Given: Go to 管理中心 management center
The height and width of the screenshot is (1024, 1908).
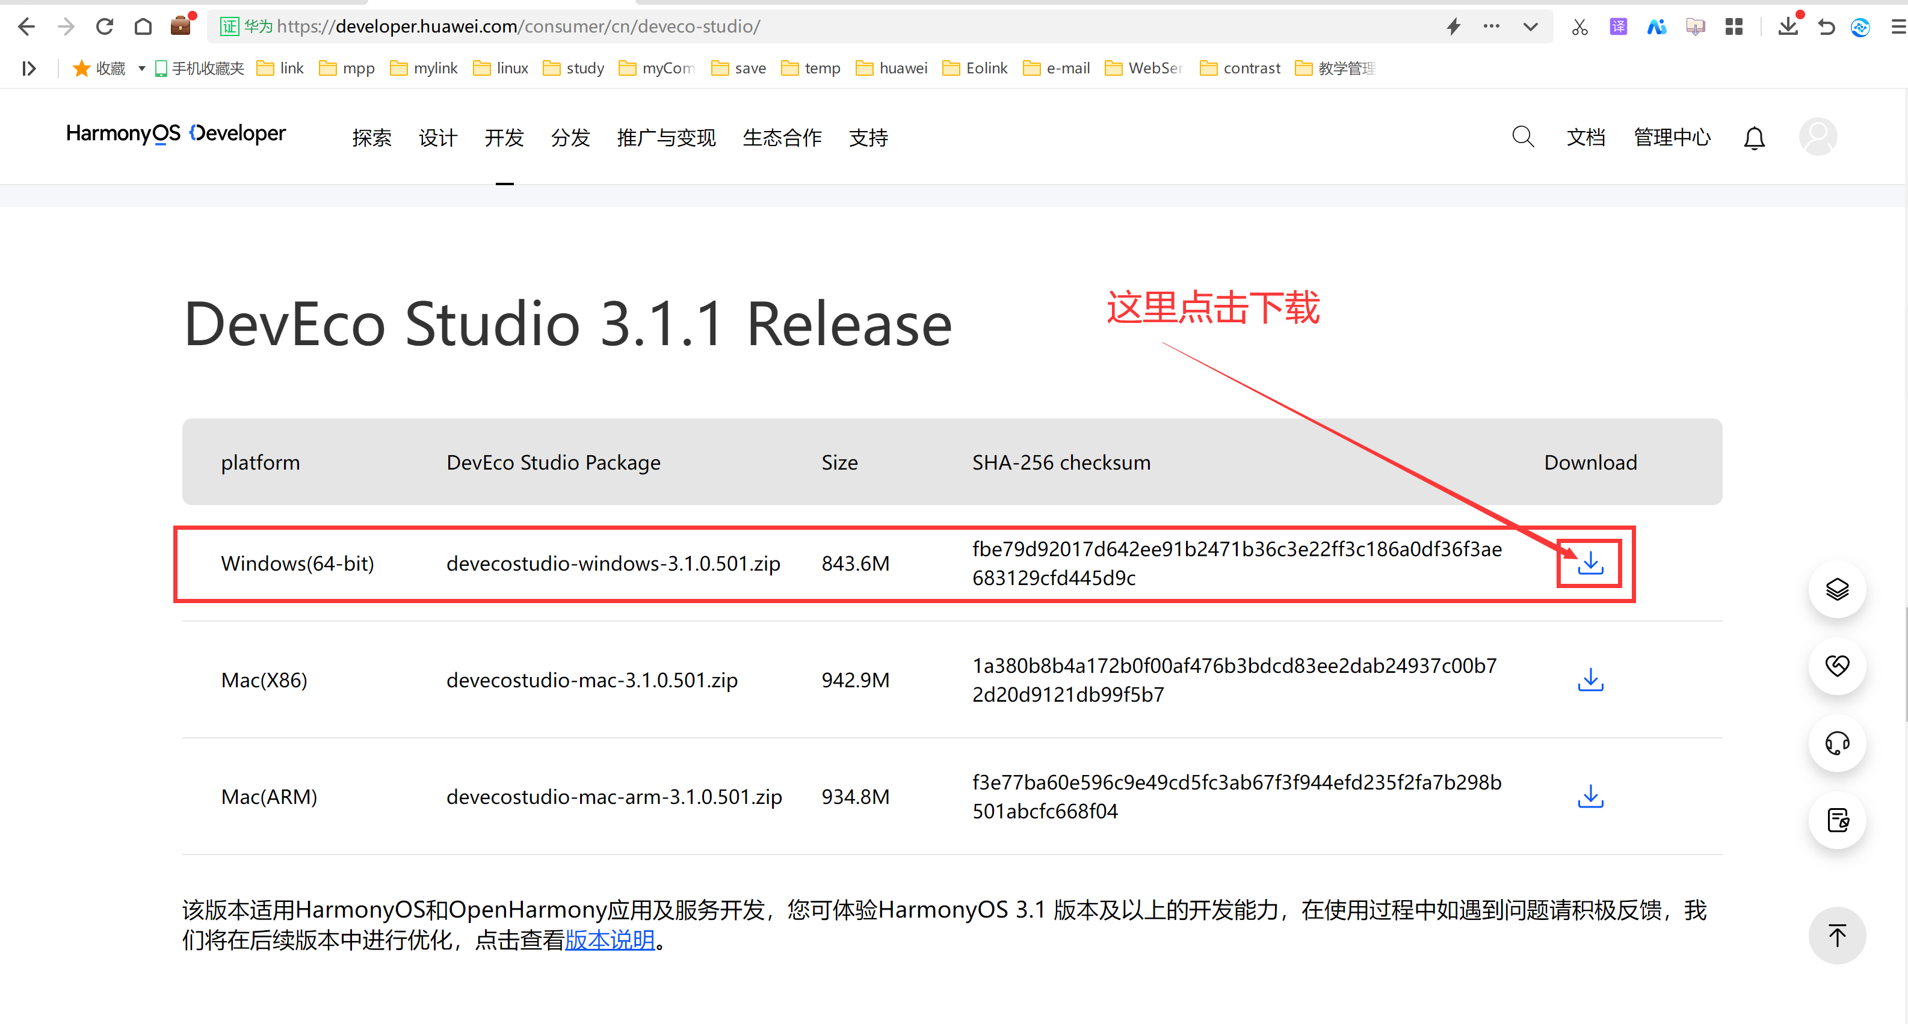Looking at the screenshot, I should pos(1672,138).
